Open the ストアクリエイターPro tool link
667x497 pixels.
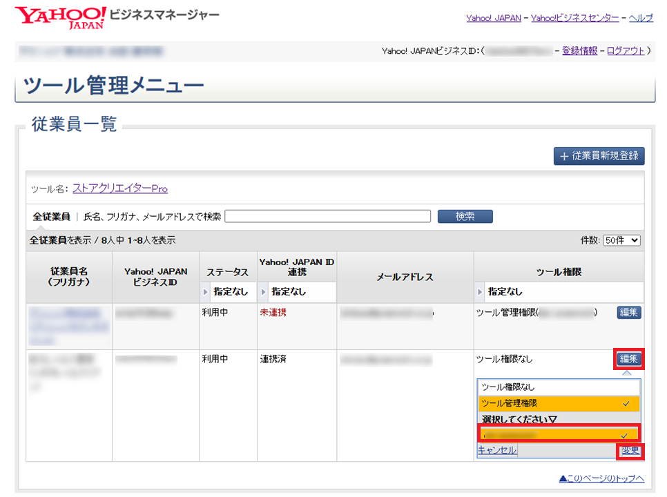click(x=120, y=188)
